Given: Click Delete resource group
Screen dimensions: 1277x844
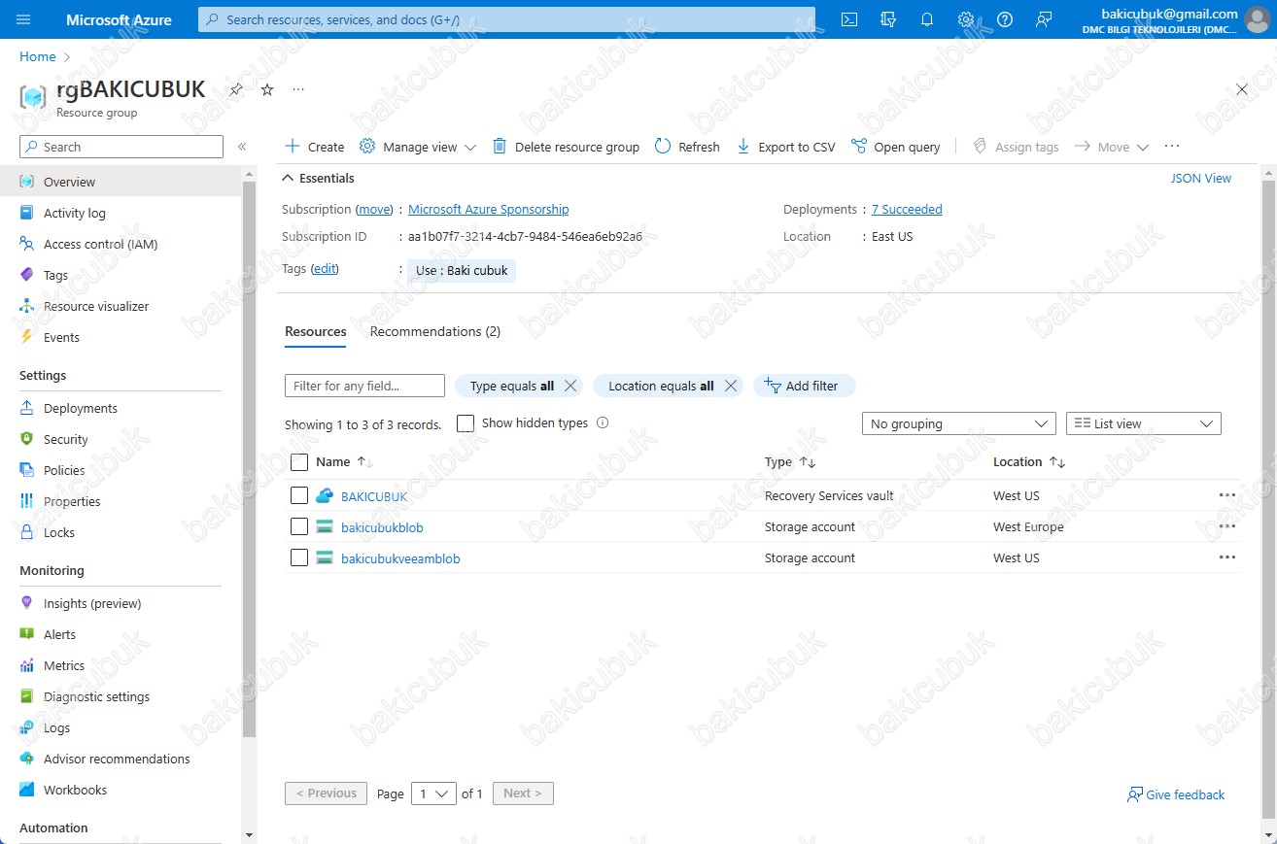Looking at the screenshot, I should (x=566, y=147).
